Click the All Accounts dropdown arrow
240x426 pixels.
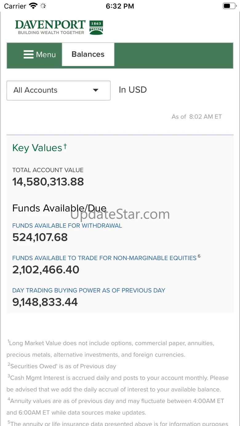coord(96,90)
